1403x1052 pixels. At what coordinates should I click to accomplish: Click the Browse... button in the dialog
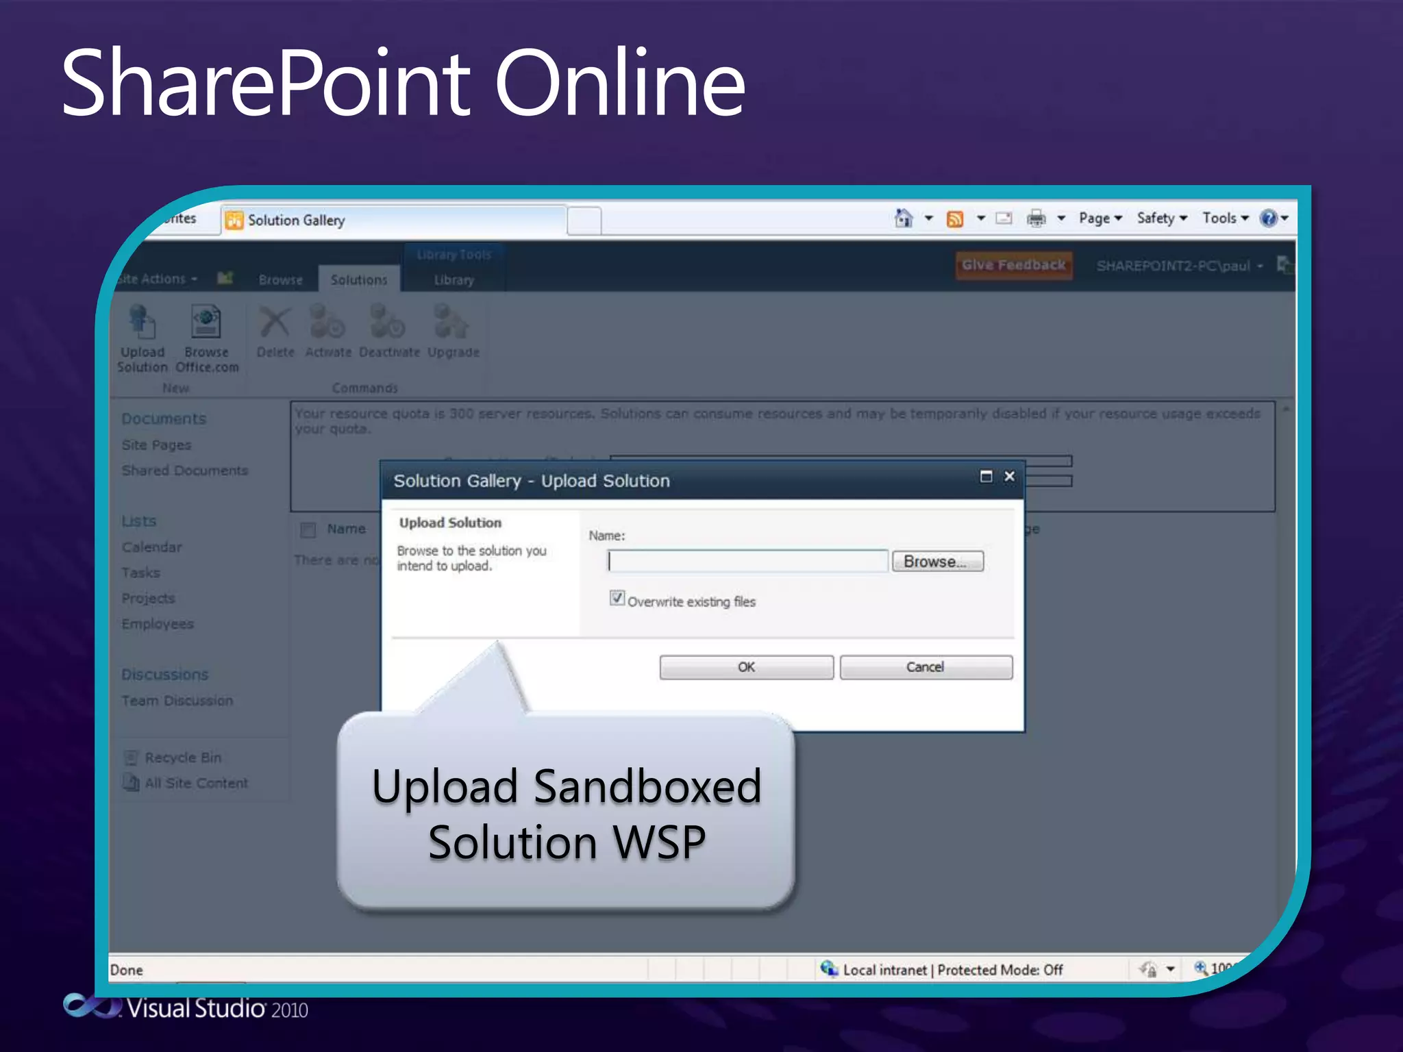(938, 562)
